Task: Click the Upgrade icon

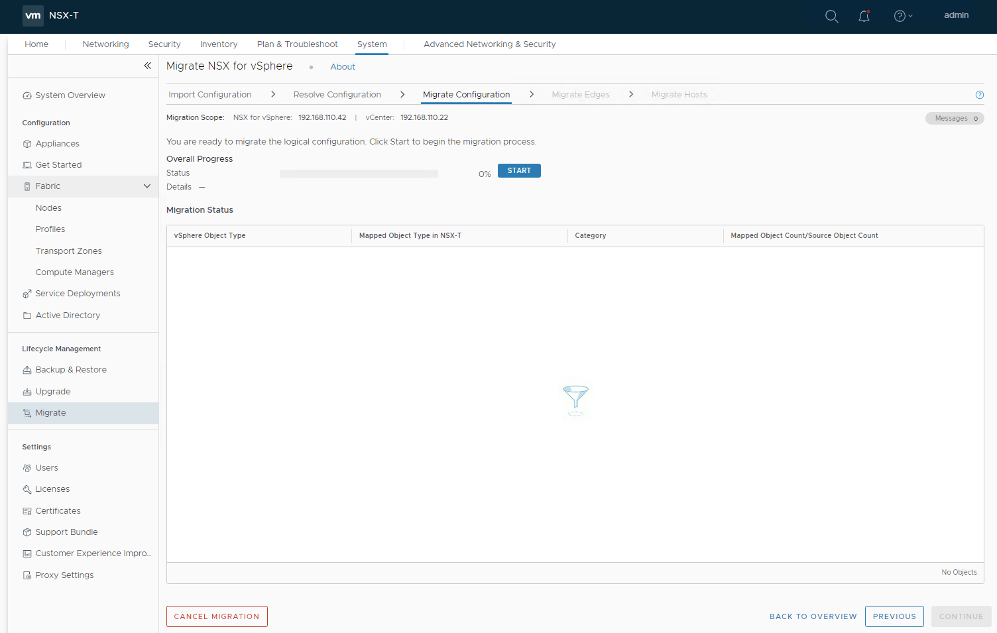Action: tap(27, 392)
